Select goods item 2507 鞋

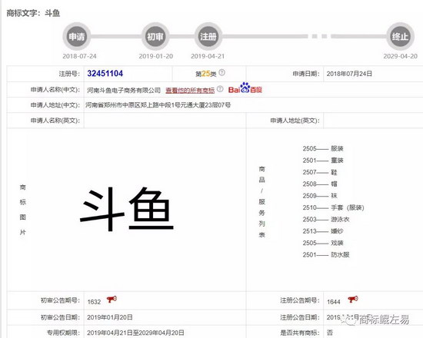320,172
